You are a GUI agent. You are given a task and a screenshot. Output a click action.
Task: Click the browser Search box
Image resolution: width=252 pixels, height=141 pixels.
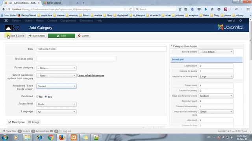click(x=156, y=9)
